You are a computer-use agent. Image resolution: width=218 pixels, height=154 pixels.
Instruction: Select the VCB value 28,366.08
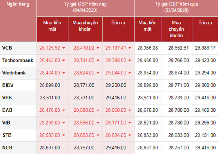coord(148,48)
